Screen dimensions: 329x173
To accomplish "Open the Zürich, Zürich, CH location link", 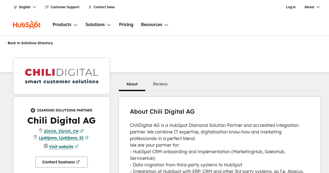I will [61, 131].
